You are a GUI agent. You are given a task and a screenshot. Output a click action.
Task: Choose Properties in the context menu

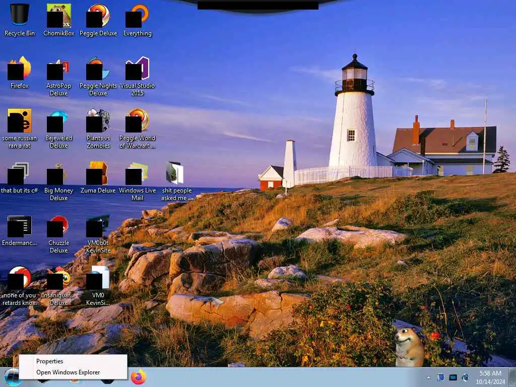click(73, 361)
